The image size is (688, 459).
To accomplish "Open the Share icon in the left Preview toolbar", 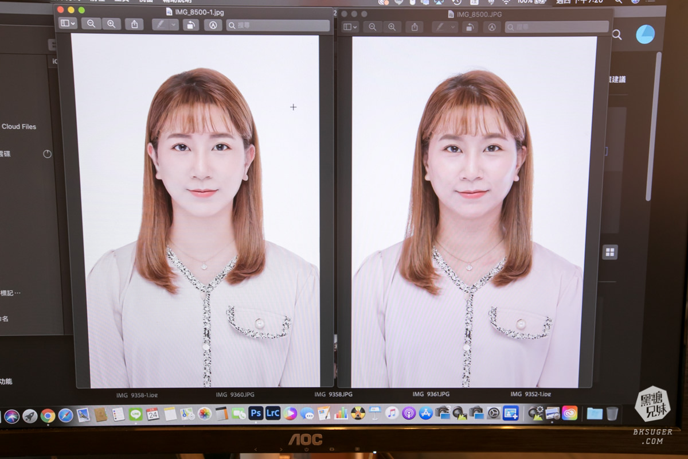I will [x=134, y=25].
